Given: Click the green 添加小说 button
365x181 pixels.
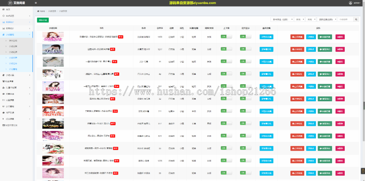Looking at the screenshot, I should [43, 20].
